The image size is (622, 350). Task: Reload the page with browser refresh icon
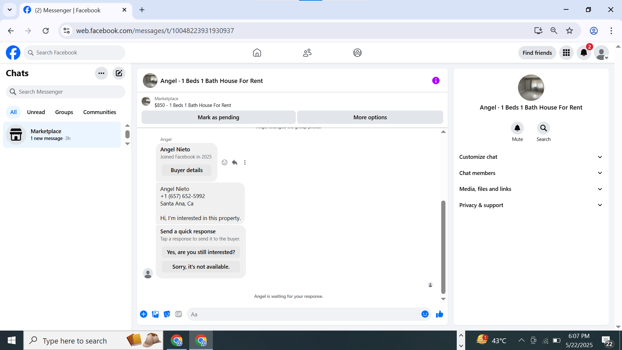pos(46,31)
